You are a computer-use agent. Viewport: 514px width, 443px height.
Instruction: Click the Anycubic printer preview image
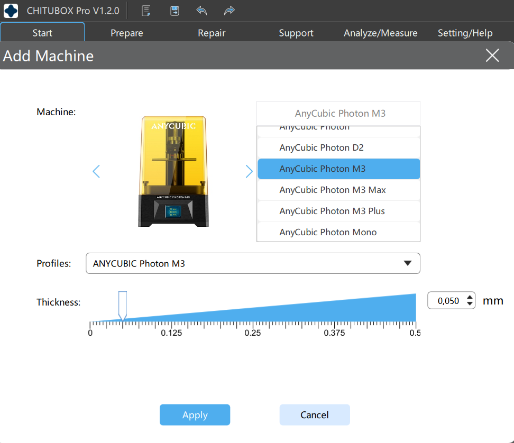pos(173,171)
